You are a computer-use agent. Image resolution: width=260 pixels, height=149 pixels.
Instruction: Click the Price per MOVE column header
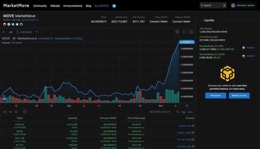click(108, 118)
